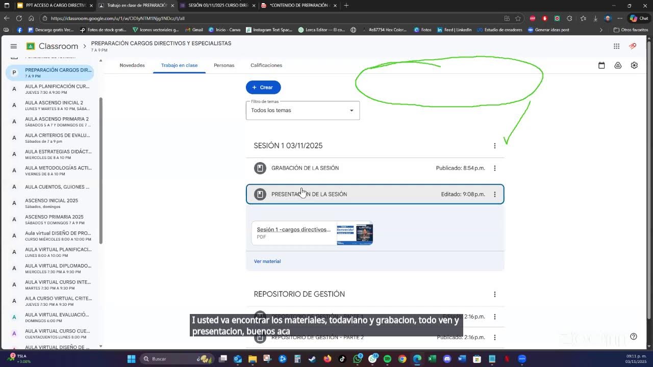Open AULA ESTRATEGIAS DIDÁCT... class in sidebar
The image size is (653, 367).
click(x=50, y=154)
